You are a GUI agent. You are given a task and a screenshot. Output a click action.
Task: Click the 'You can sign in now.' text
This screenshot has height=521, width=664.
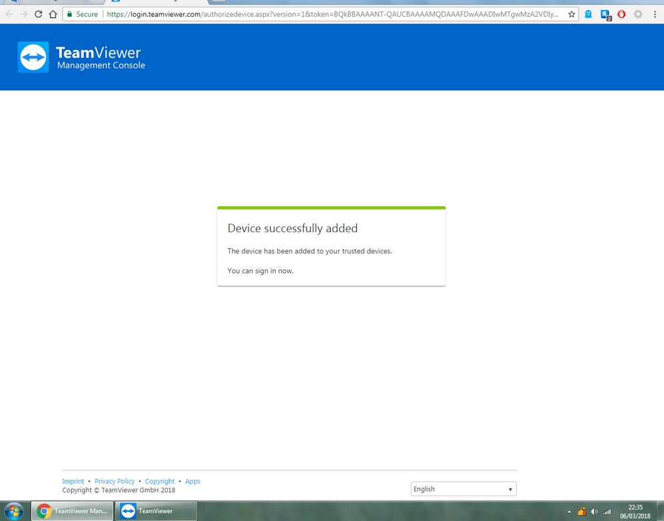coord(261,270)
